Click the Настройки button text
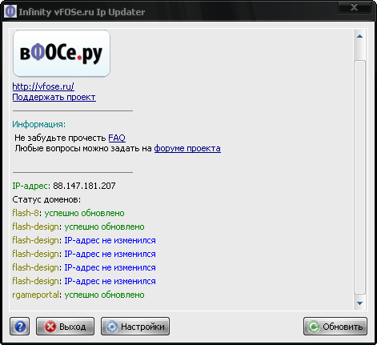377x345 pixels. pos(142,327)
